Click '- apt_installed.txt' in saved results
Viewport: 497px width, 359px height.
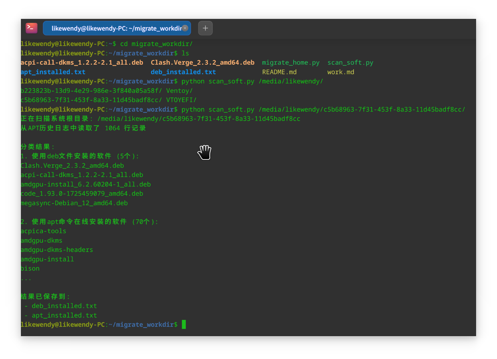click(60, 315)
